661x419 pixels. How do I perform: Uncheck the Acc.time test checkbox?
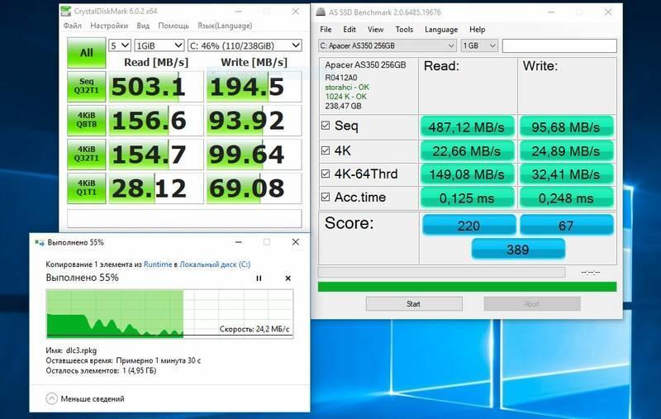[x=326, y=197]
